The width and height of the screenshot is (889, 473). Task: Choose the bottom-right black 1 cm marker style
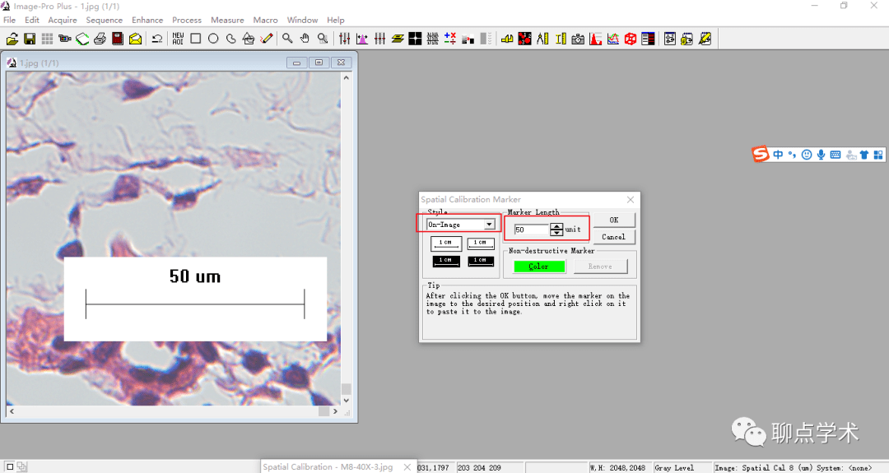[480, 261]
